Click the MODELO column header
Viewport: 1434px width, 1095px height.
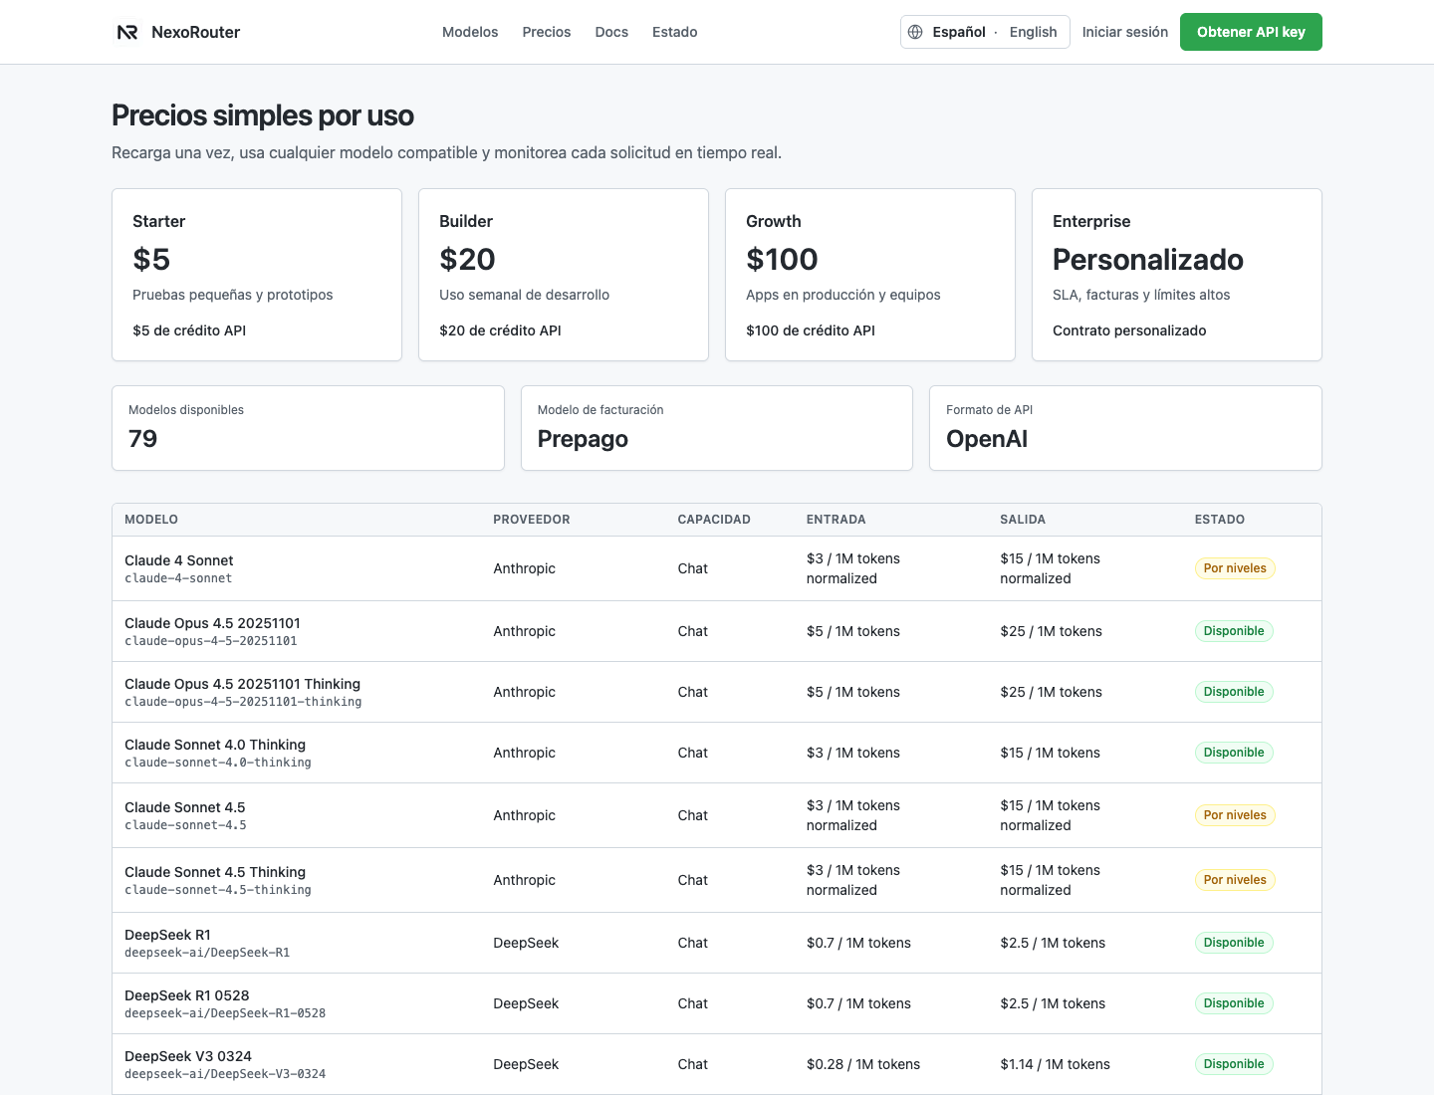151,520
